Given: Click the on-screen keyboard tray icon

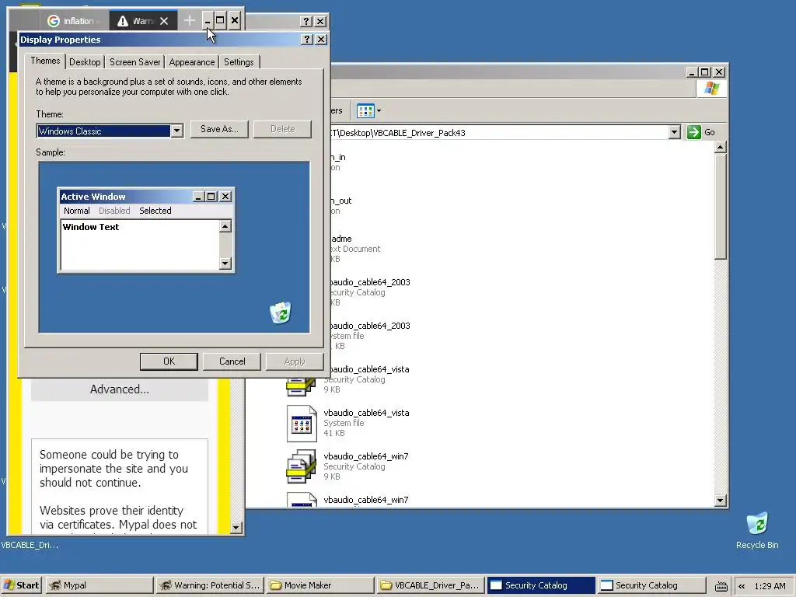Looking at the screenshot, I should tap(721, 586).
